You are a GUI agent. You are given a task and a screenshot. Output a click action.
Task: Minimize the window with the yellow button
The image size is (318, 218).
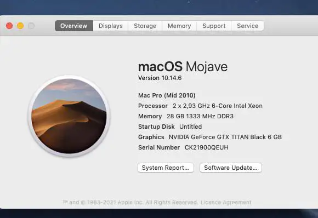pos(20,26)
